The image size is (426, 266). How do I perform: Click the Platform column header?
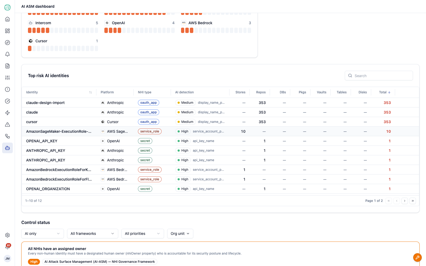[107, 92]
